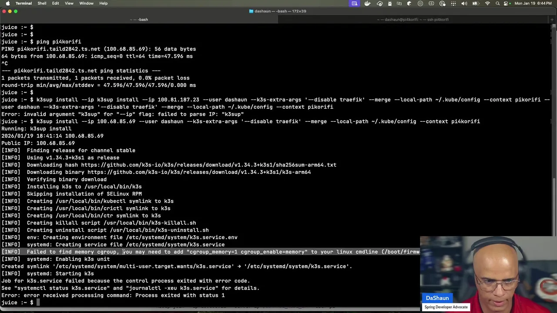Click the cloud checkmark sync icon

coord(379,3)
